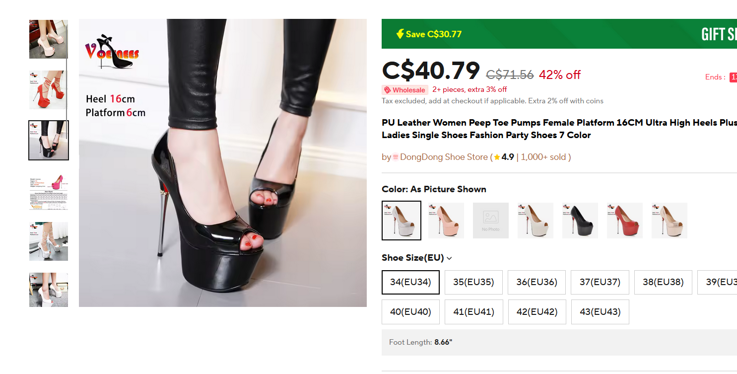Click the 1,000+ sold text

pyautogui.click(x=543, y=157)
